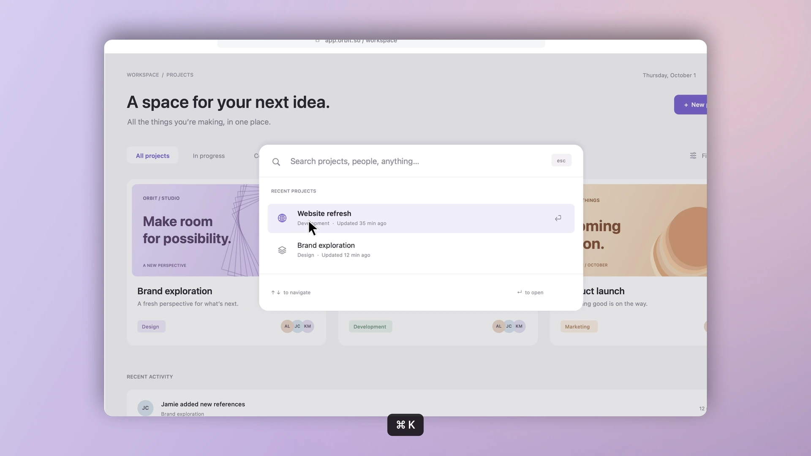Click the RECENT PROJECTS heading
Screen dimensions: 811x456
point(294,191)
